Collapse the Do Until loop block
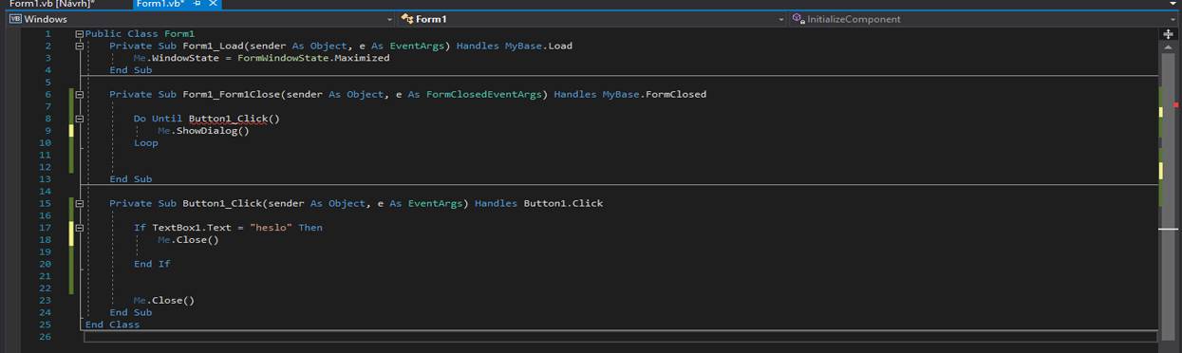This screenshot has height=353, width=1182. (80, 119)
